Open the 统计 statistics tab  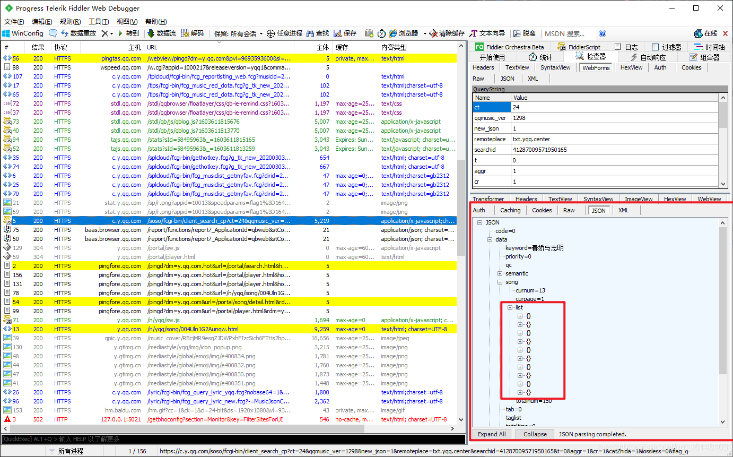click(540, 57)
